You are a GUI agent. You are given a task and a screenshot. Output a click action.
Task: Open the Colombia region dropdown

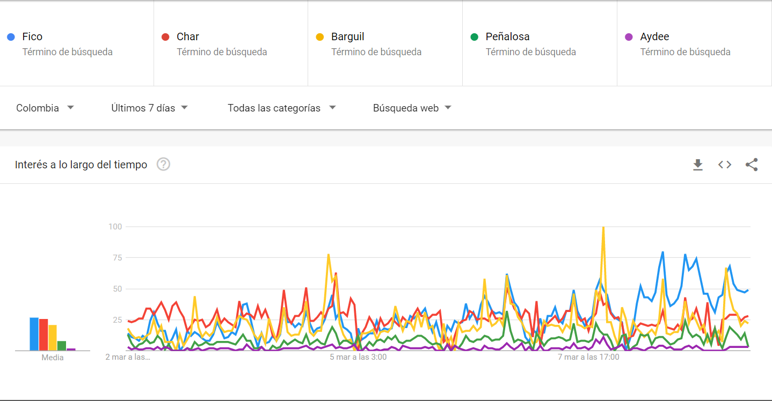[45, 108]
